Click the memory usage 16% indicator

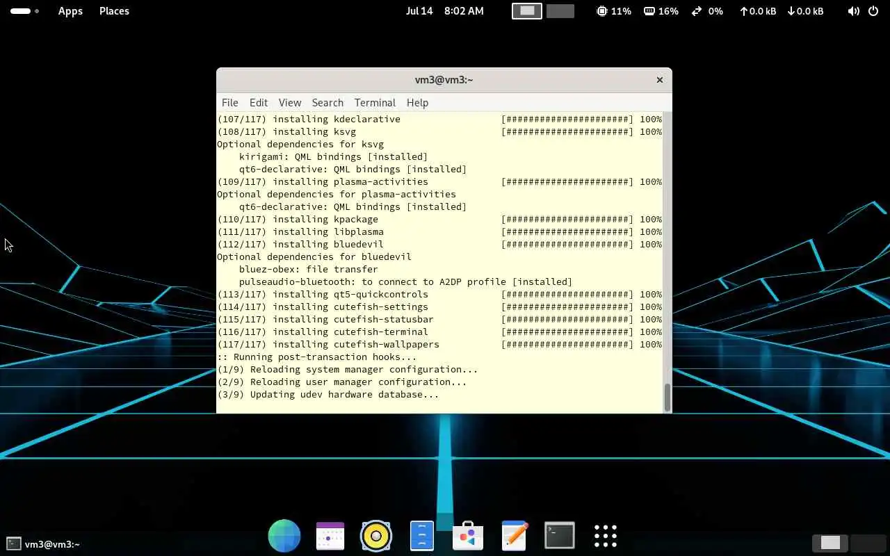point(661,11)
